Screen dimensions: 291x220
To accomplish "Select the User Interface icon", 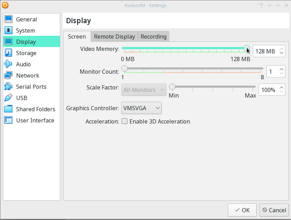I will point(8,120).
